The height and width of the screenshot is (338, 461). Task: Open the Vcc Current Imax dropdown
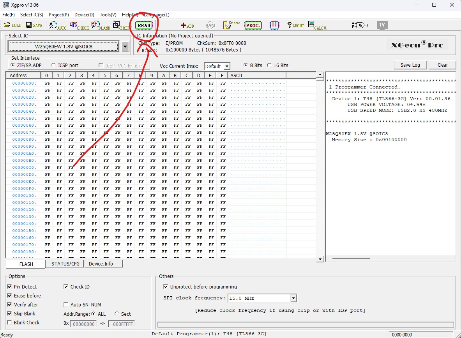point(226,67)
